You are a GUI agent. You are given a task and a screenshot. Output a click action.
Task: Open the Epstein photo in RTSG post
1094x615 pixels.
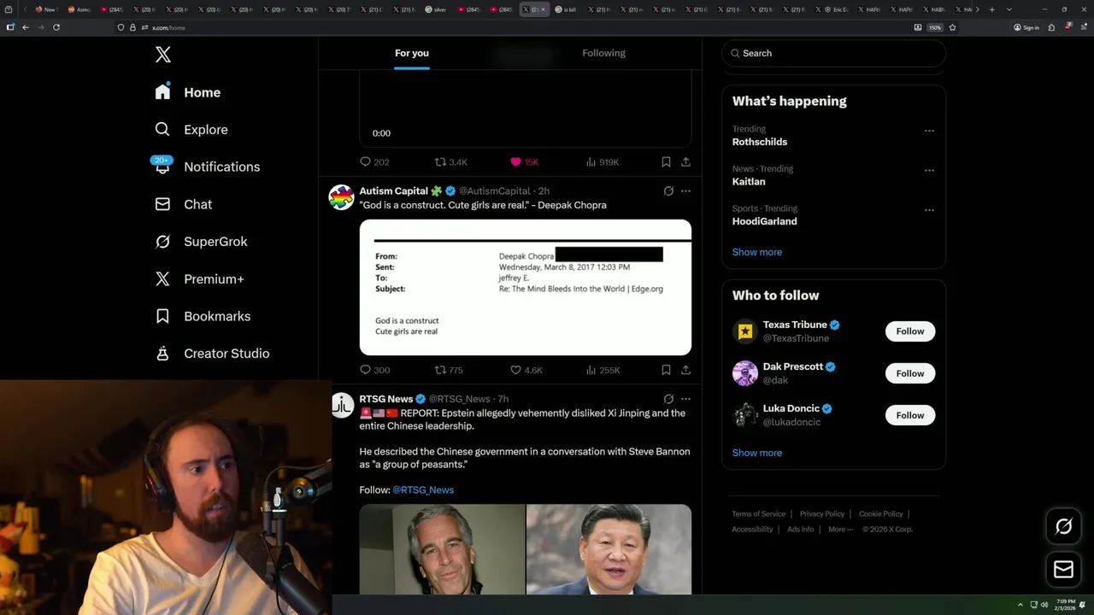(442, 549)
